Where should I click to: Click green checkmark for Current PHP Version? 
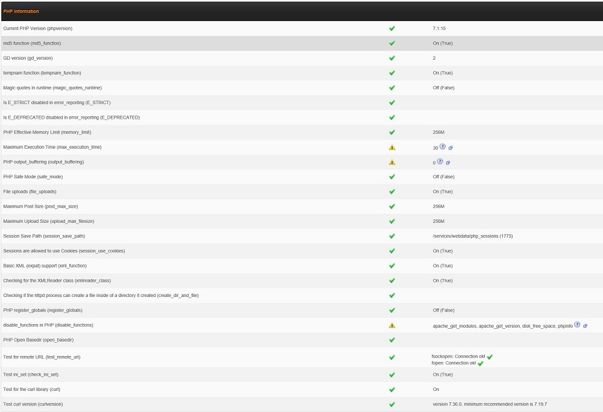pyautogui.click(x=392, y=28)
